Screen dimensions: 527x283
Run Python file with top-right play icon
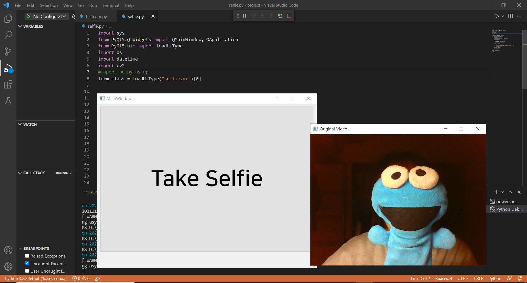pyautogui.click(x=496, y=16)
